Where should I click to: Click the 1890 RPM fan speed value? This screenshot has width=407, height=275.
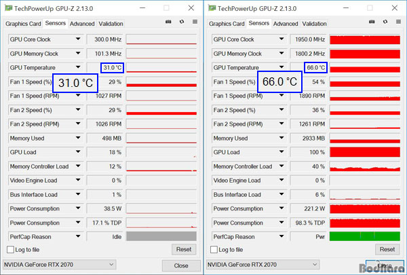pos(312,96)
